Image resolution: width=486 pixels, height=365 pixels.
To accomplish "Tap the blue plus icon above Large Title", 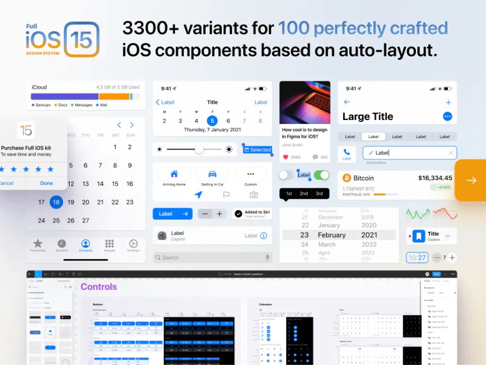I will tap(448, 102).
